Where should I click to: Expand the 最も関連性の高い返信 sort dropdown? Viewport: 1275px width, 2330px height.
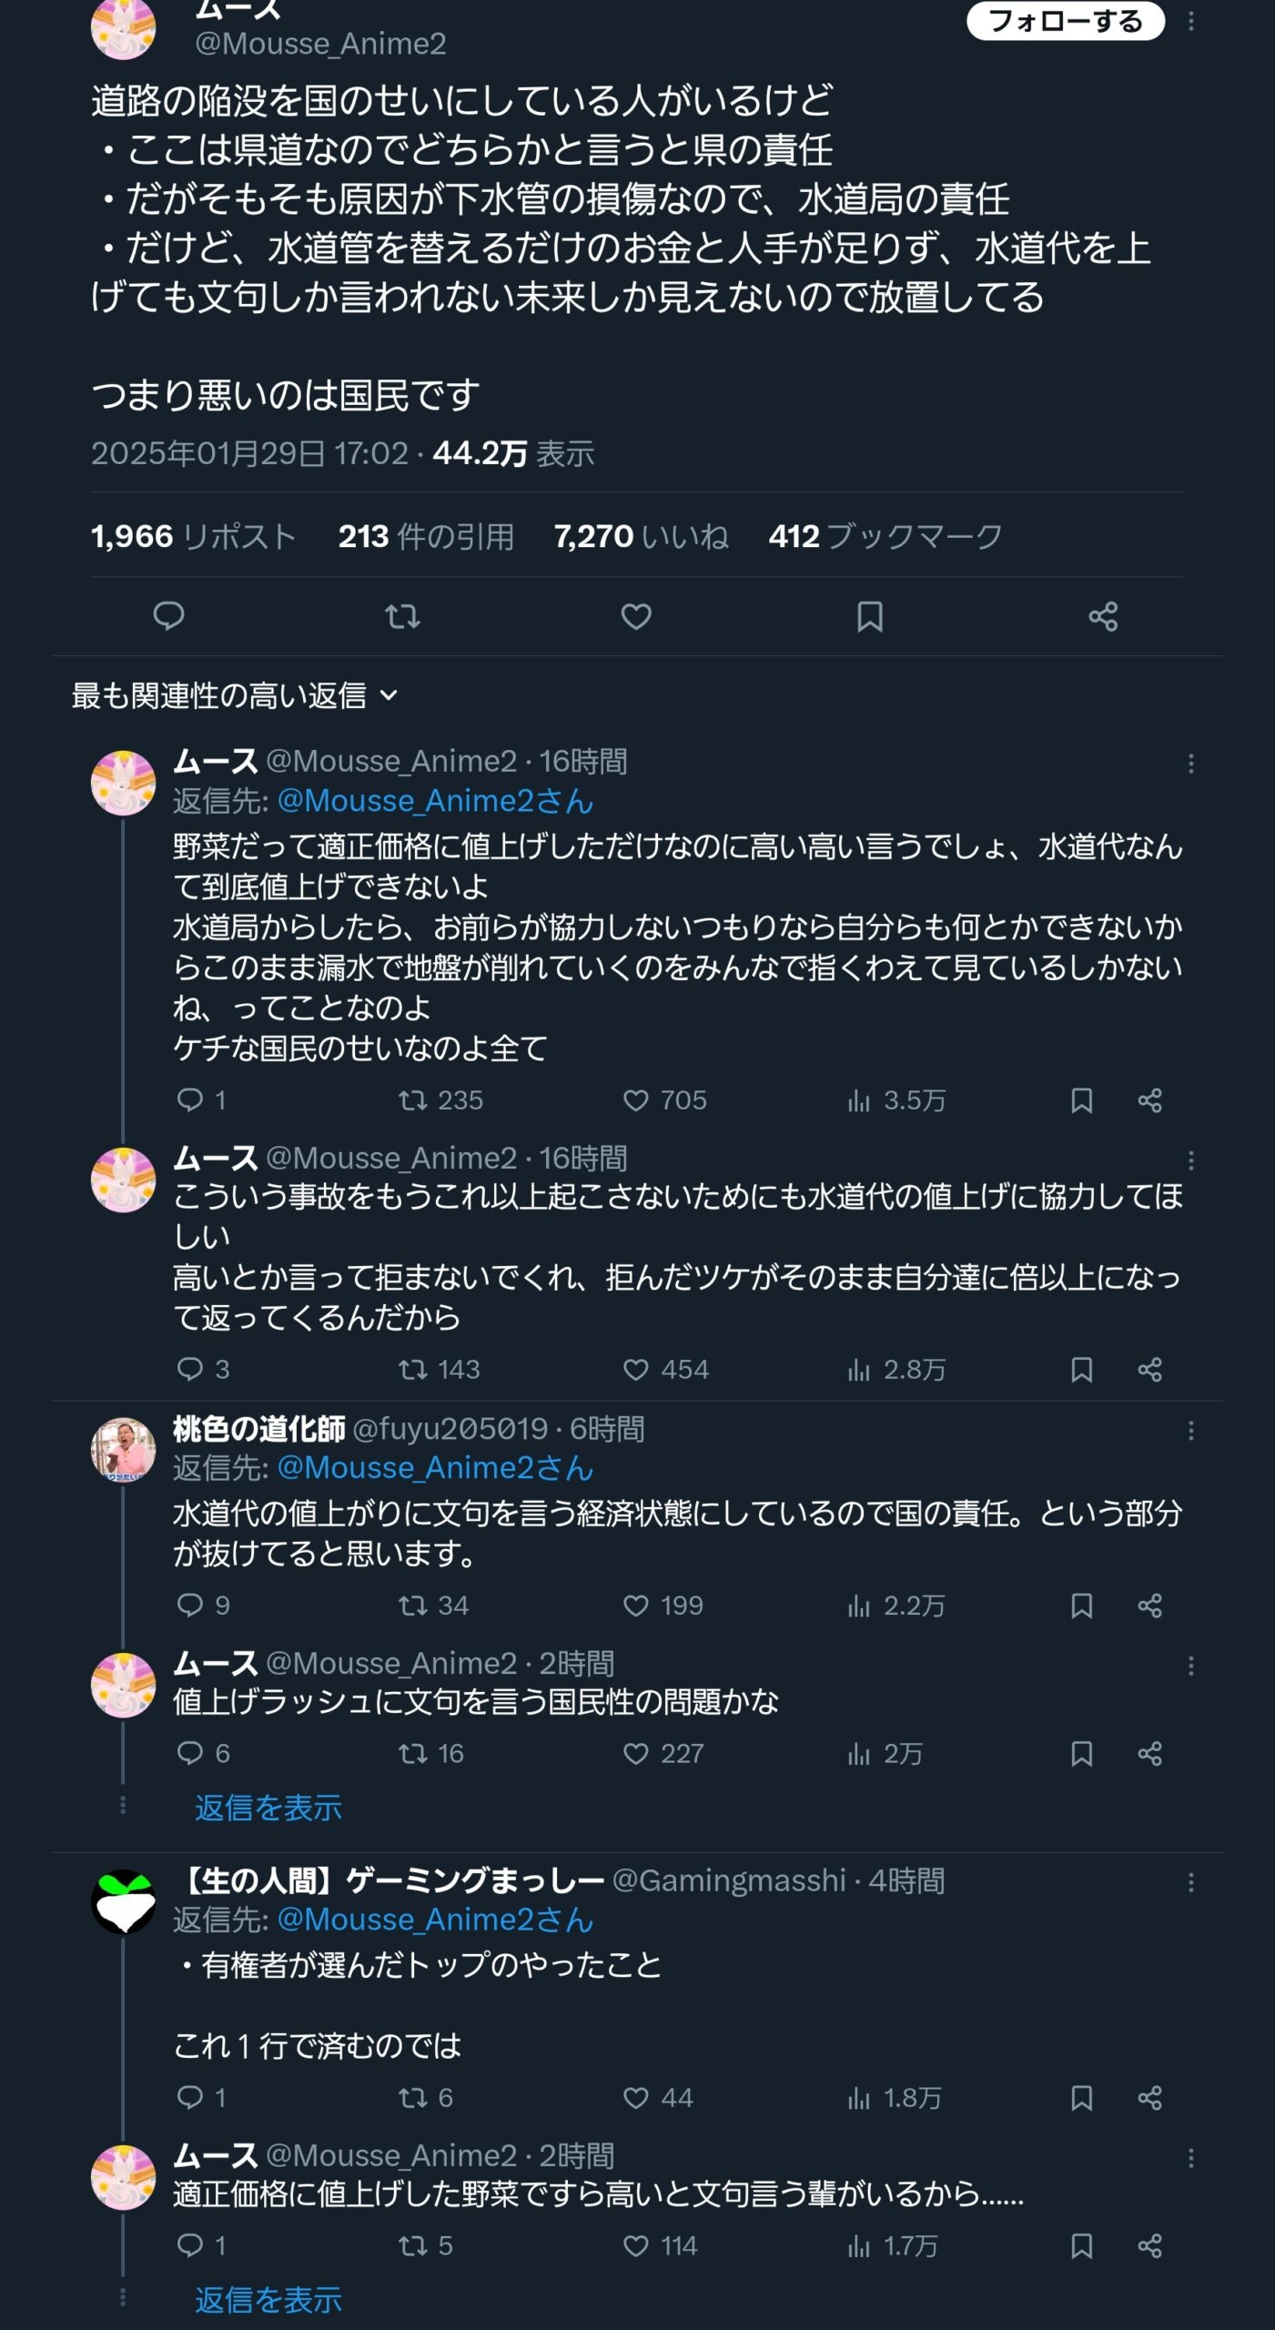click(x=235, y=695)
